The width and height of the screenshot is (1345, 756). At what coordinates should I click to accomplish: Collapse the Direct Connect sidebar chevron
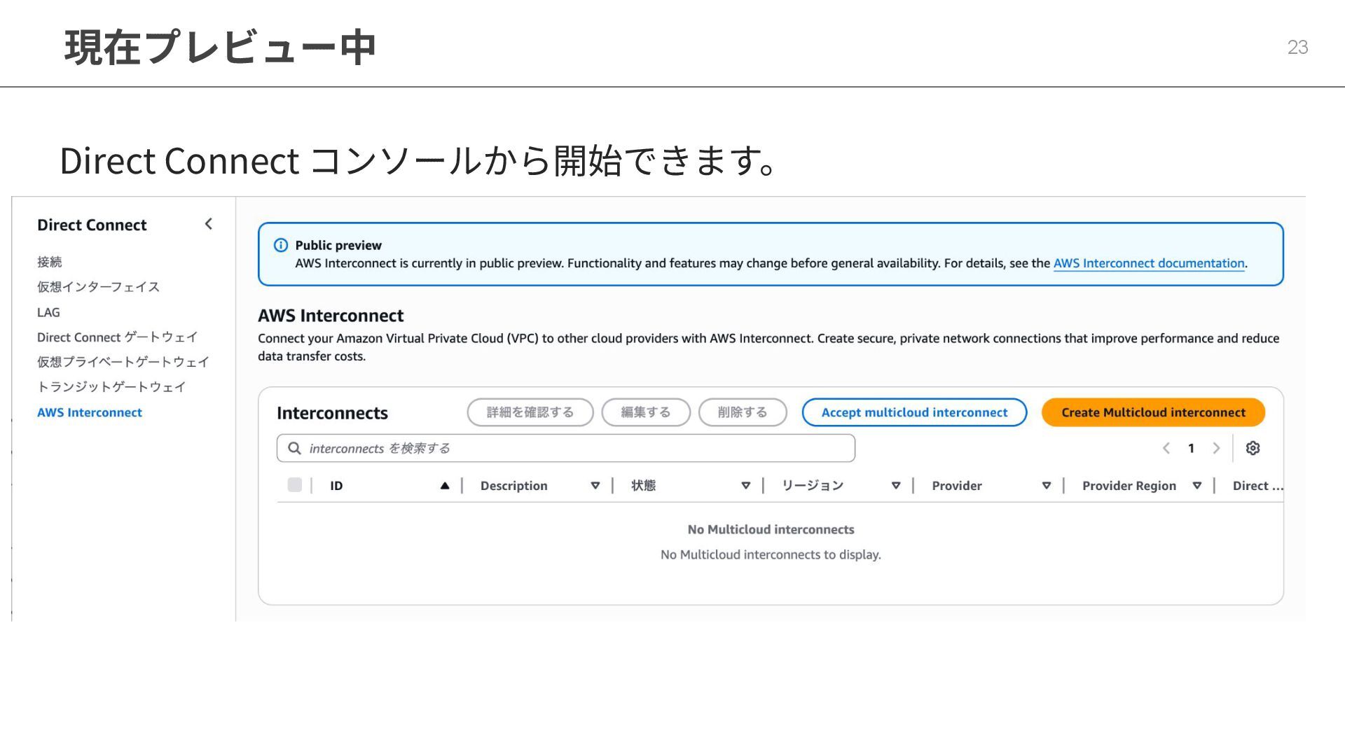click(208, 224)
